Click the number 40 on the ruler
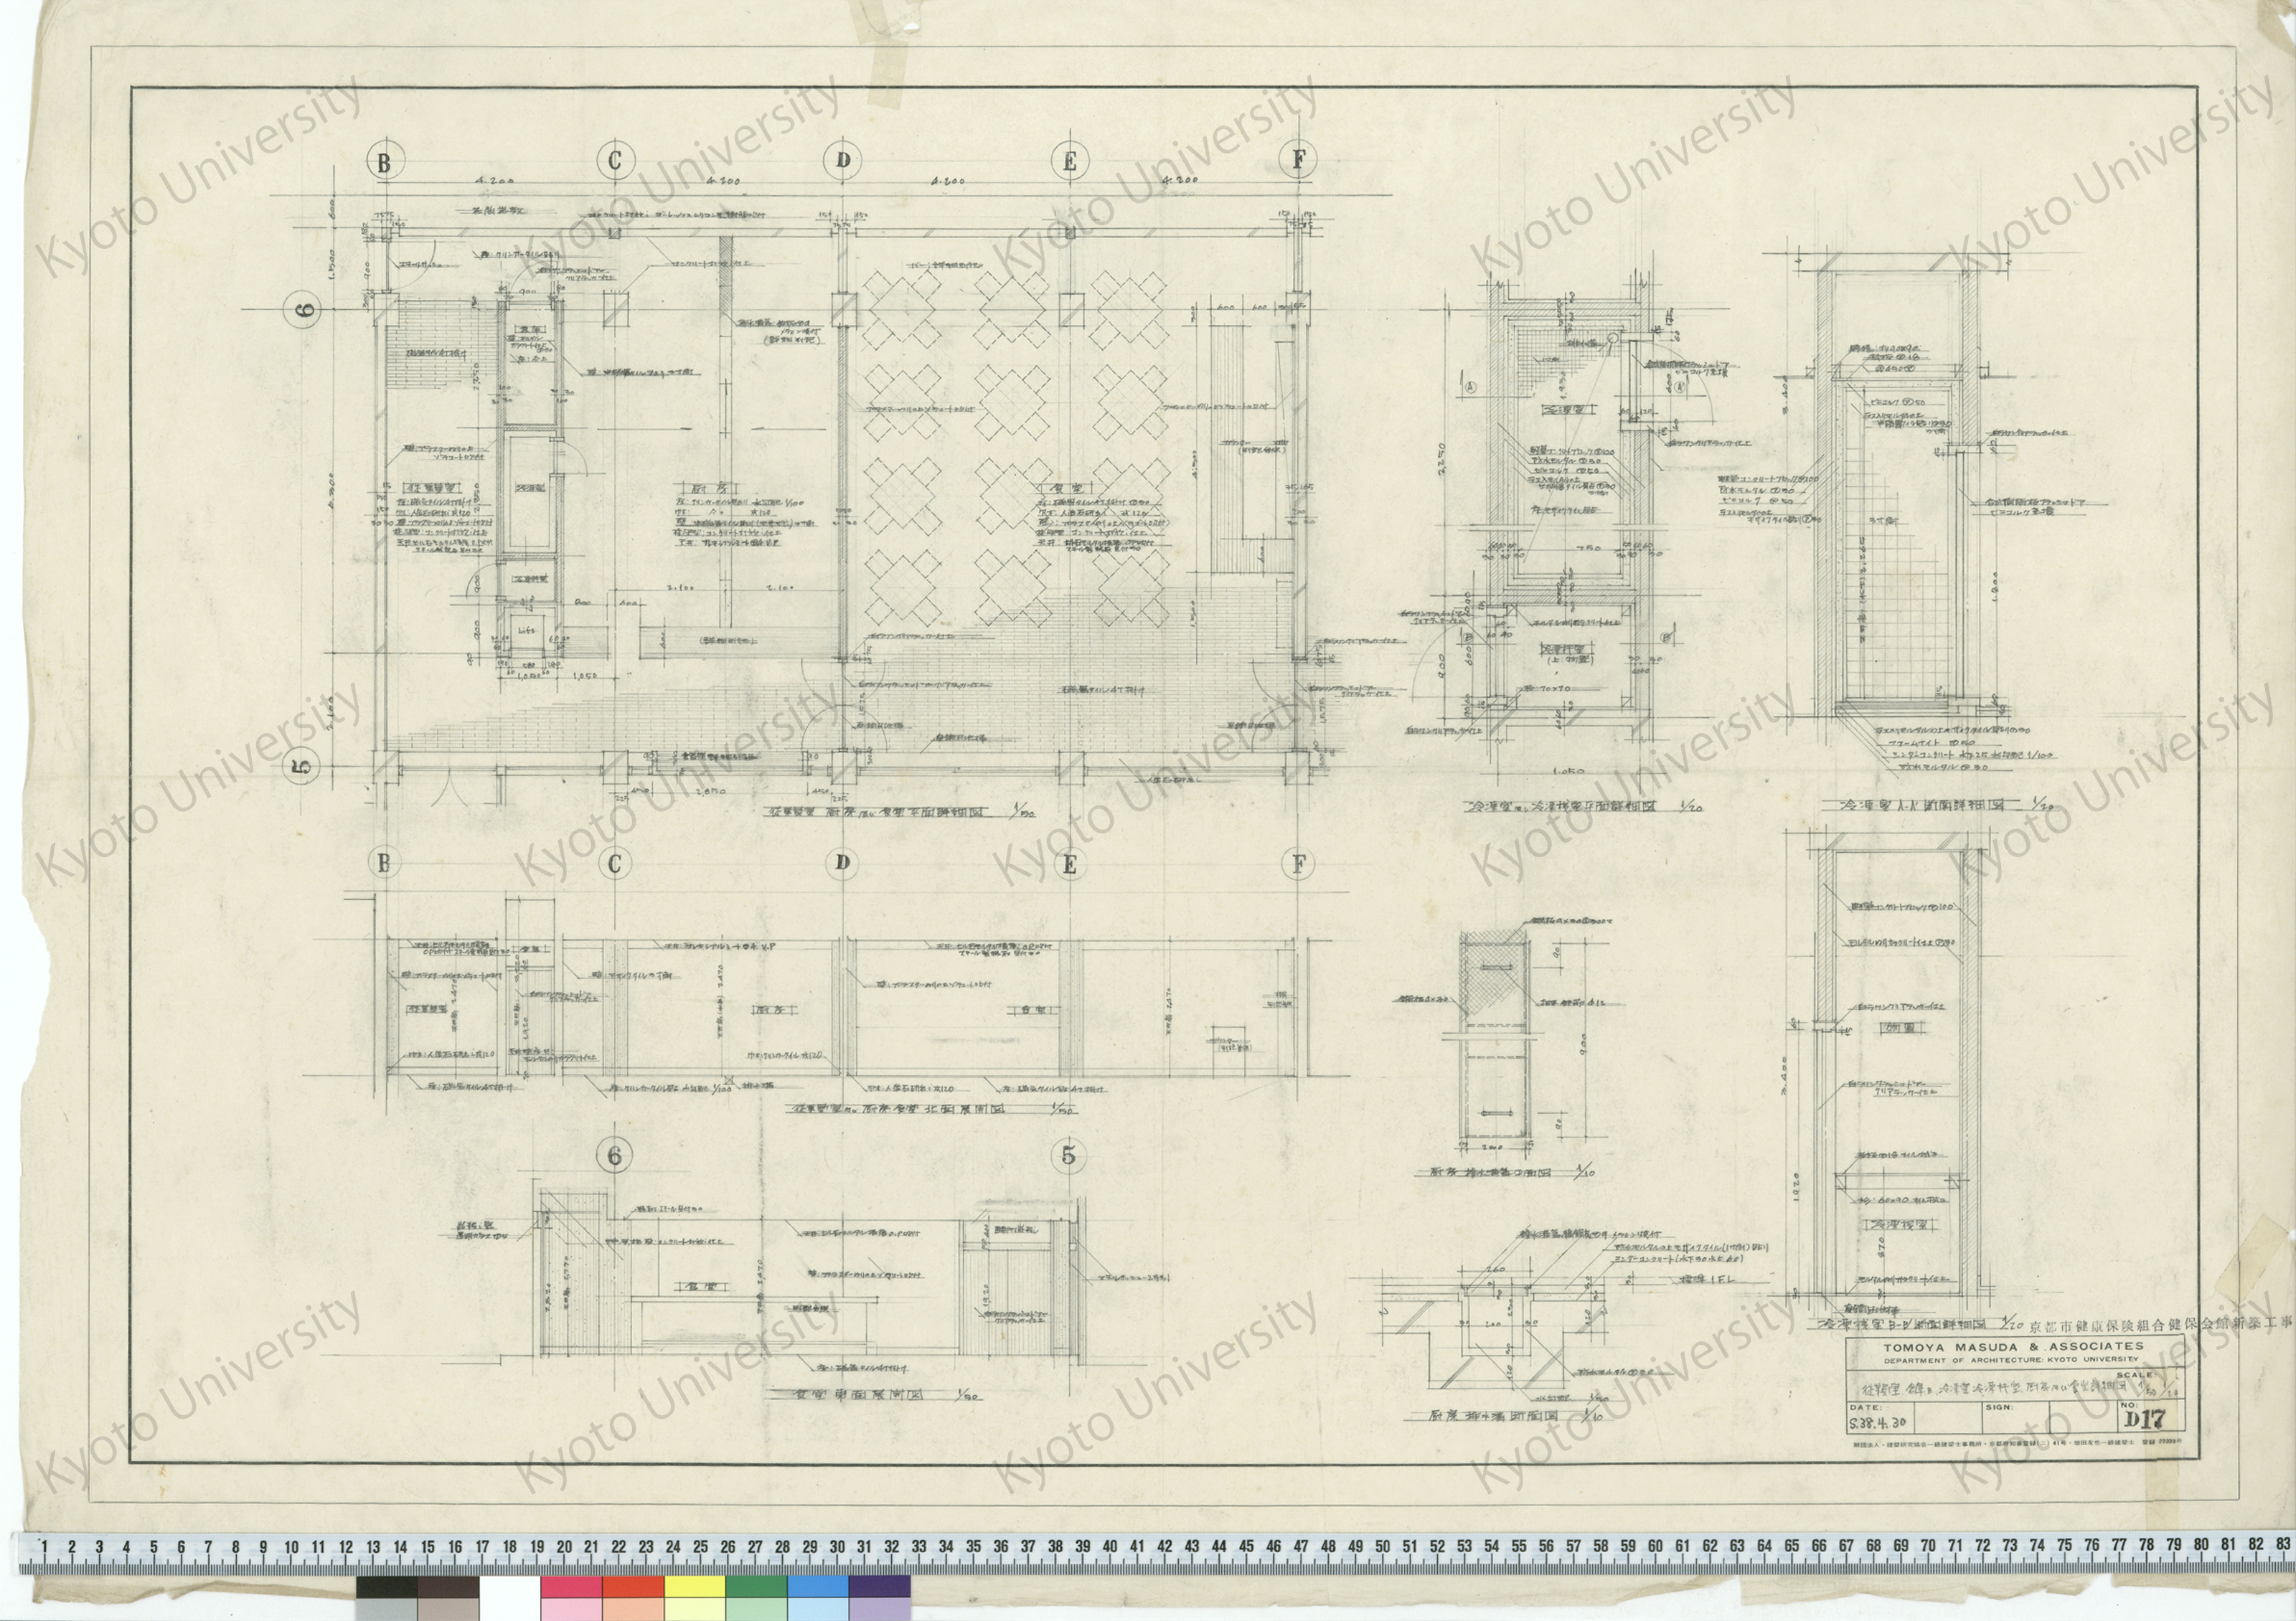The height and width of the screenshot is (1621, 2296). (1109, 1546)
